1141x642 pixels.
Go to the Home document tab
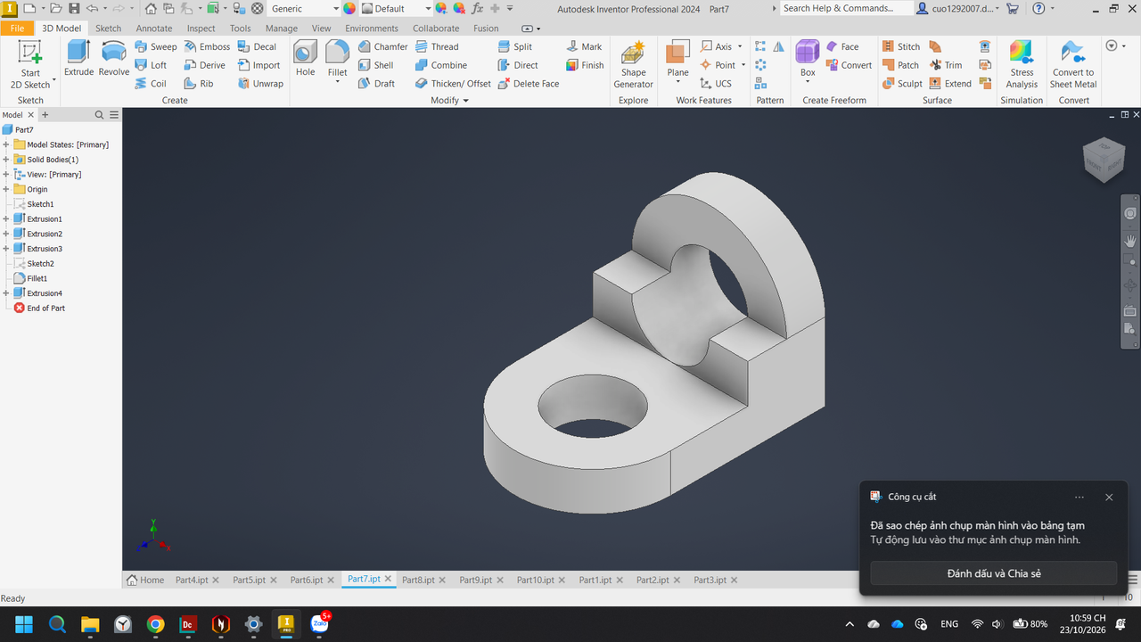(146, 580)
